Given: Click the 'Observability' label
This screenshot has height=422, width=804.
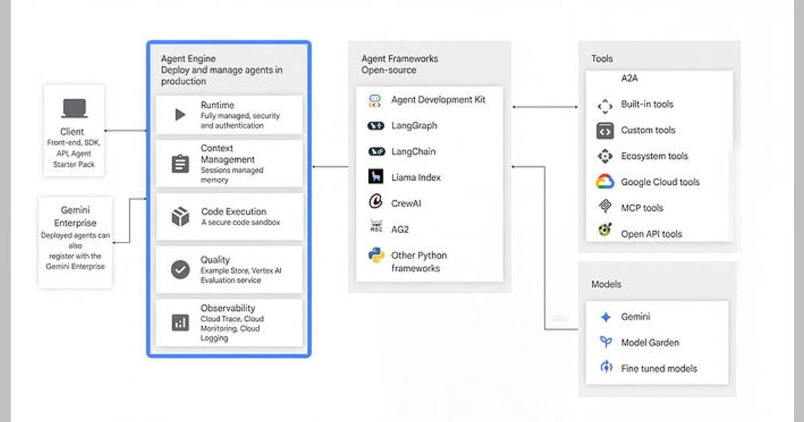Looking at the screenshot, I should (228, 308).
